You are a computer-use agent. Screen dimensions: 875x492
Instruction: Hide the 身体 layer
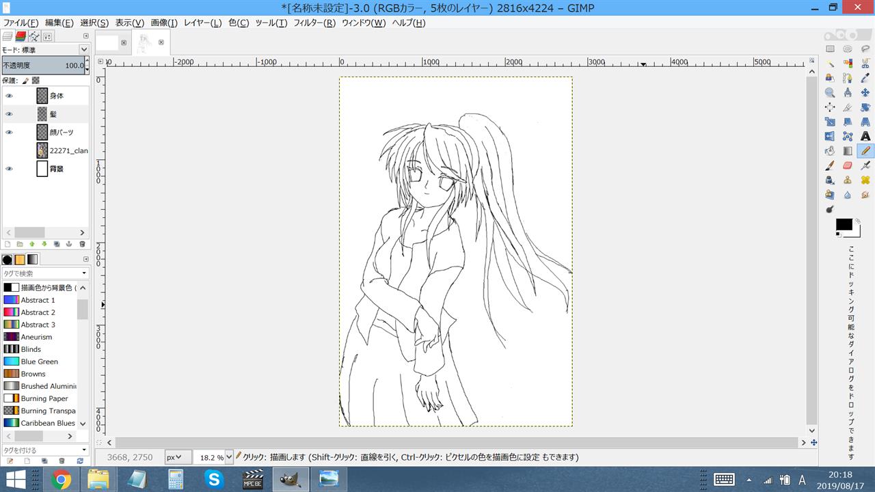9,96
